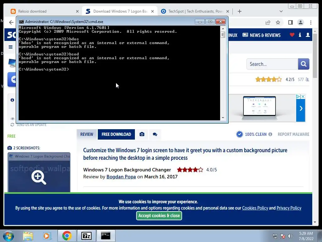
Task: Select the Free Download tab
Action: coord(116,134)
